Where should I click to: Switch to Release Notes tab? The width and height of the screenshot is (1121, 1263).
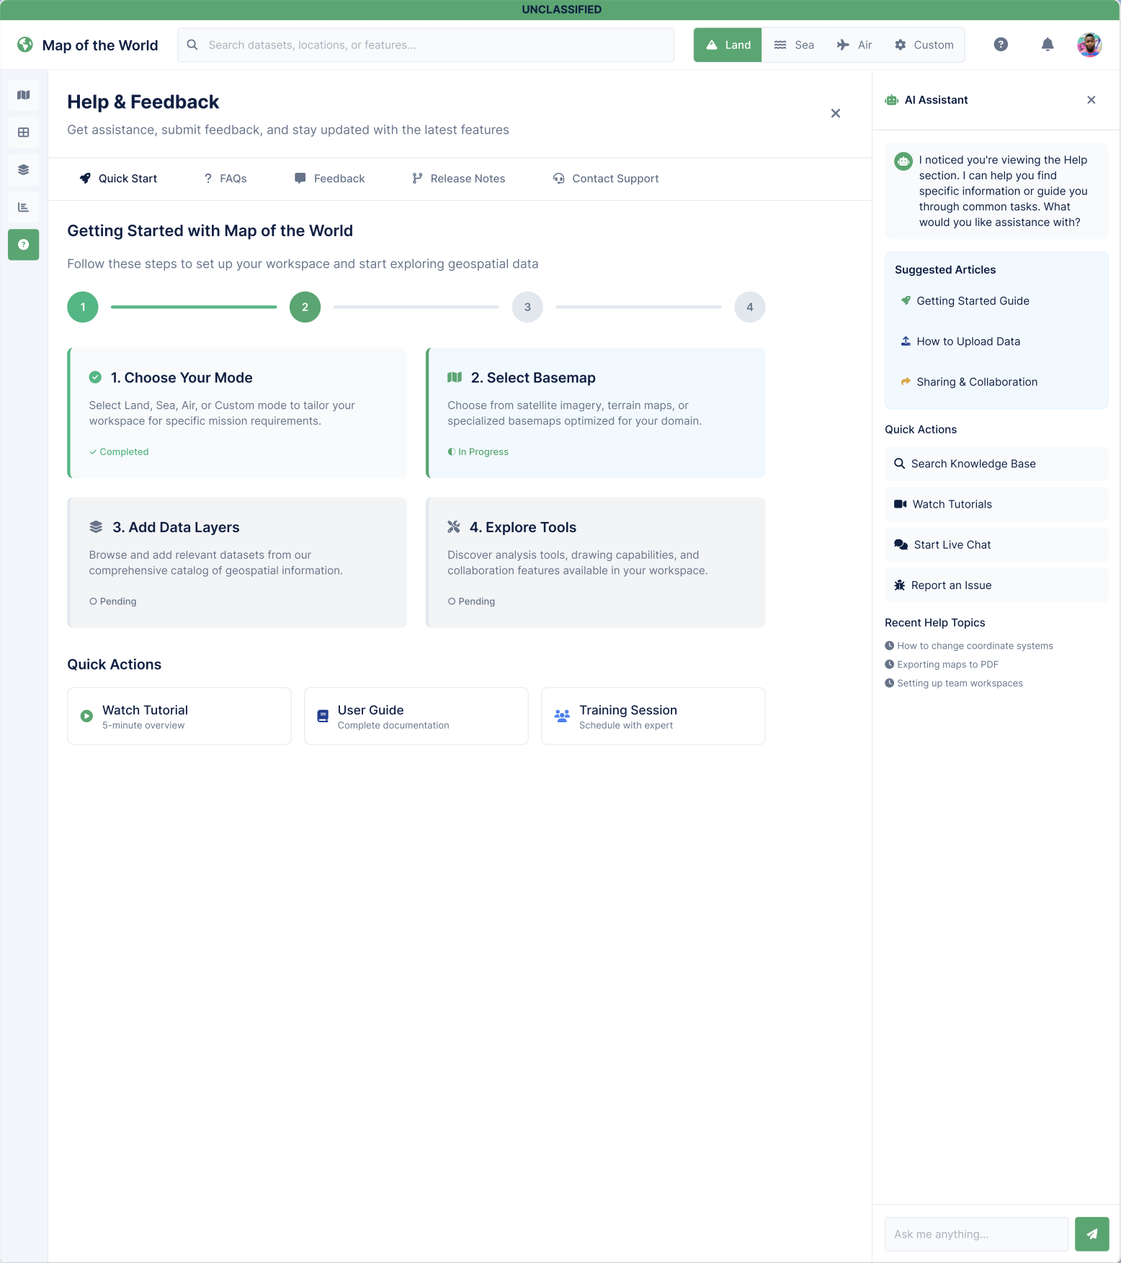point(458,179)
